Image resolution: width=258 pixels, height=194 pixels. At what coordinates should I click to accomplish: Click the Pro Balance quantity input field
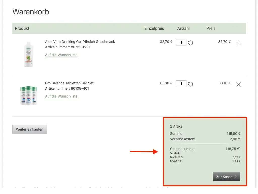[x=181, y=84]
